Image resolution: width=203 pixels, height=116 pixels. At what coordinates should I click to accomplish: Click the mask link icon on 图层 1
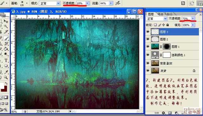point(161,47)
